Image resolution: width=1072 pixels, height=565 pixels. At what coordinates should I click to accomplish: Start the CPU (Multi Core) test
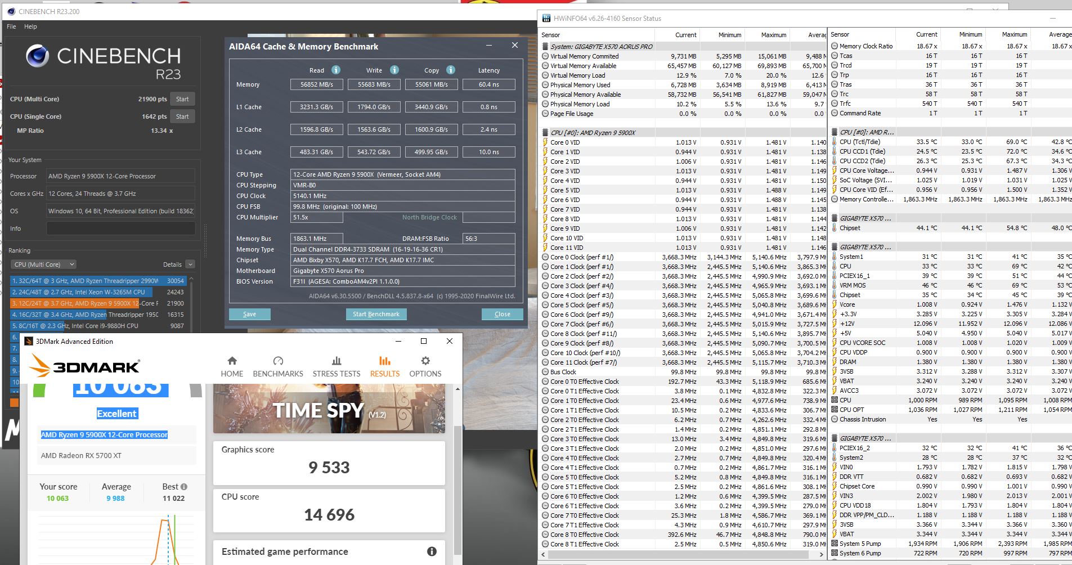182,99
